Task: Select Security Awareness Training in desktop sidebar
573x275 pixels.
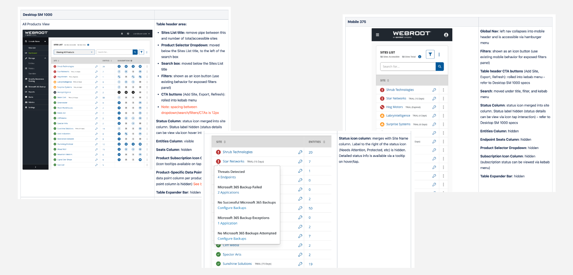Action: [x=36, y=80]
